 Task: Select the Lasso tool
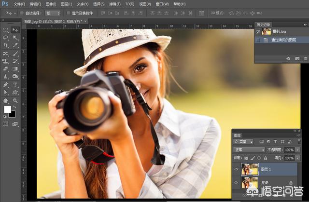click(x=6, y=38)
